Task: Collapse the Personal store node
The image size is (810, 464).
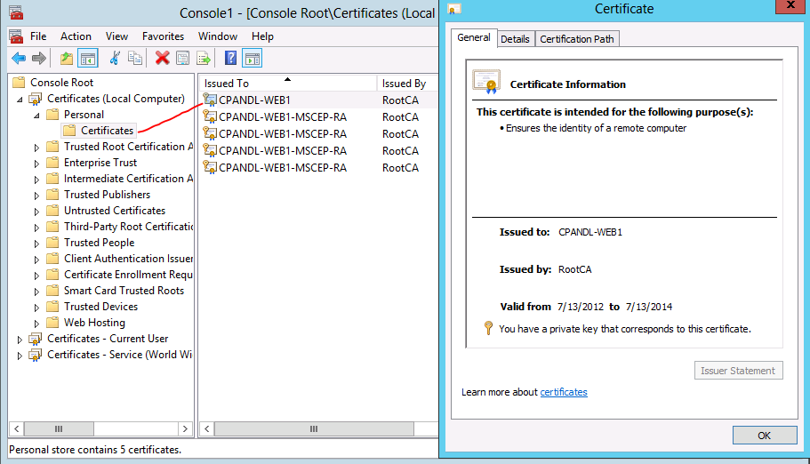Action: click(36, 116)
